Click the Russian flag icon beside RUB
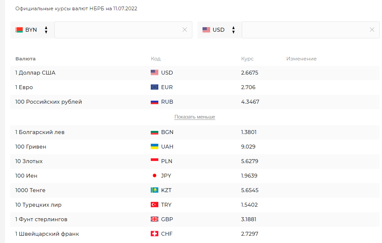382x243 pixels. tap(154, 102)
